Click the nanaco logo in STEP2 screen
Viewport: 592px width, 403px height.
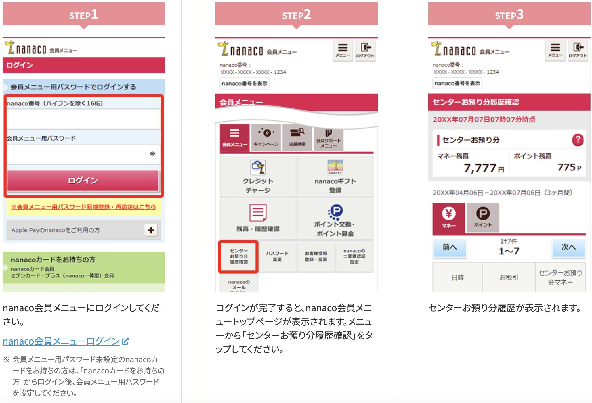pos(240,49)
